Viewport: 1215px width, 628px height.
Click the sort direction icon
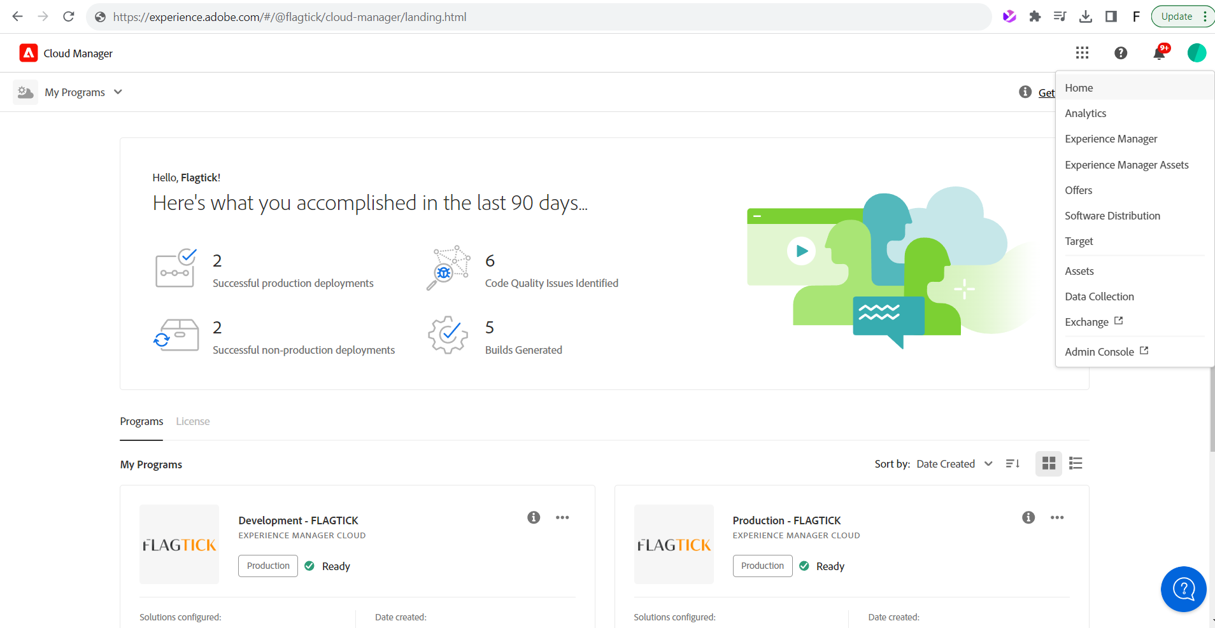[x=1012, y=464]
